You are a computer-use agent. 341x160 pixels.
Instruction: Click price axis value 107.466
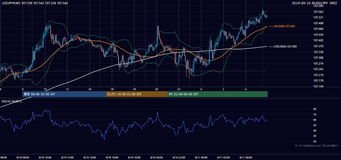coord(318,29)
